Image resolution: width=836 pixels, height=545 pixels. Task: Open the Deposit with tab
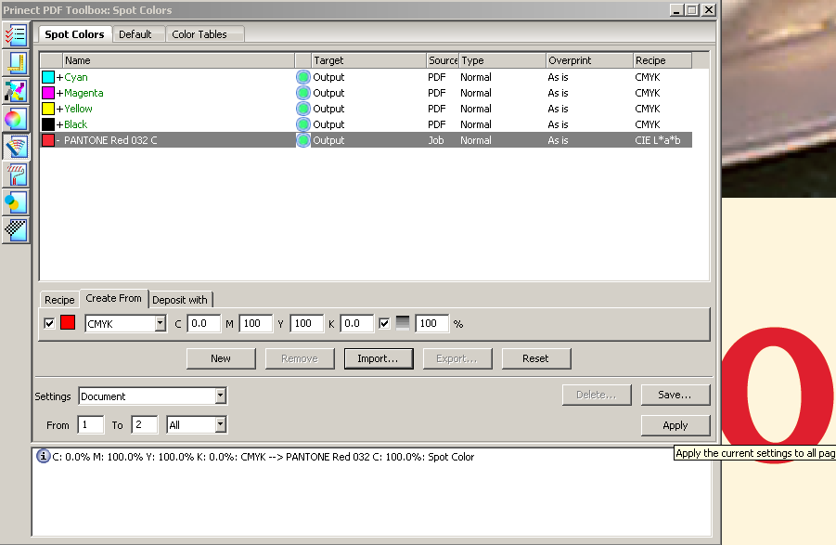pos(180,300)
